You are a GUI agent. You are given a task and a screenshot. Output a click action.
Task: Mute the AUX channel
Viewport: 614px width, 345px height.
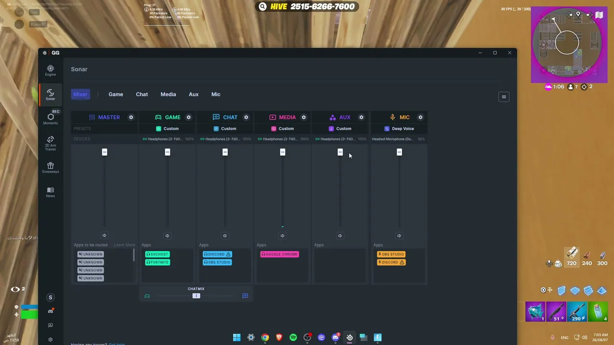(x=340, y=235)
